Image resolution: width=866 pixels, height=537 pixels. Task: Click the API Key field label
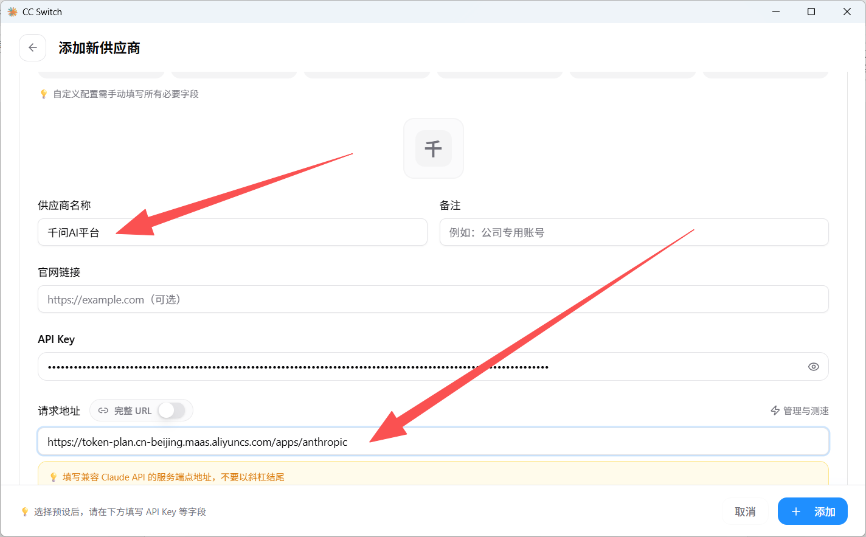pos(56,339)
